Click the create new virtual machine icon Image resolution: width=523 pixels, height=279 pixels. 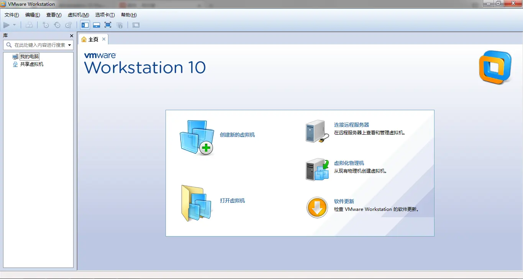click(197, 137)
